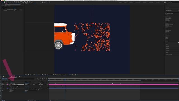Click the hide shy layers icon

tap(41, 79)
